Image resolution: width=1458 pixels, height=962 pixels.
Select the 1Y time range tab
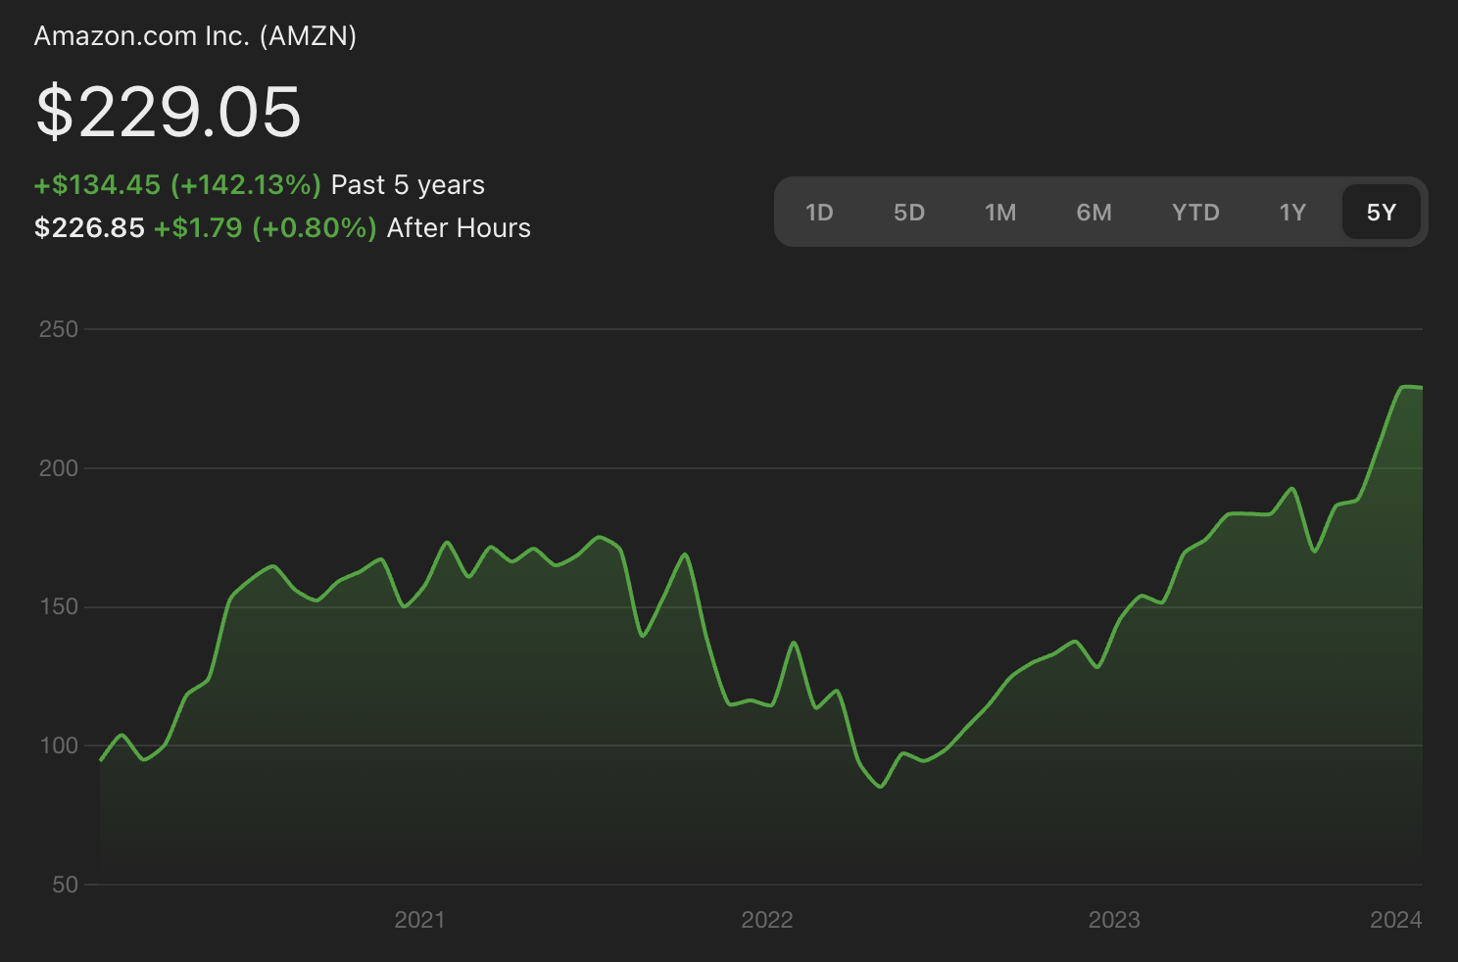click(x=1292, y=213)
